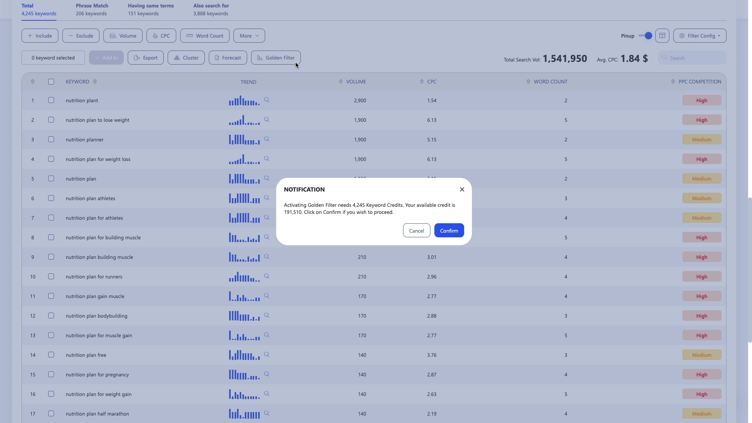Viewport: 752px width, 423px height.
Task: Toggle the Pinup switch
Action: pos(645,36)
